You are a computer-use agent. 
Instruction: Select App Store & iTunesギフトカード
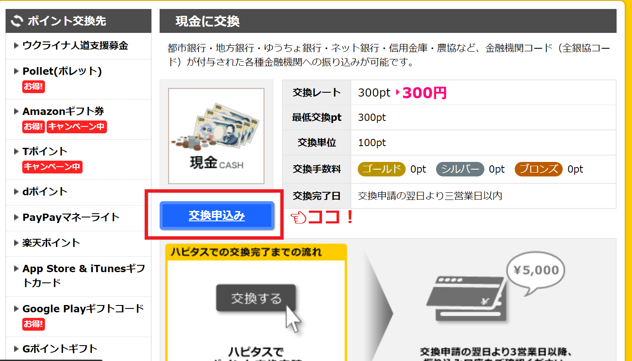84,276
